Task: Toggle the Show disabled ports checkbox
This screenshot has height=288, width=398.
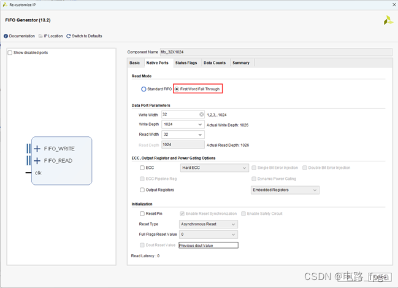Action: click(10, 53)
